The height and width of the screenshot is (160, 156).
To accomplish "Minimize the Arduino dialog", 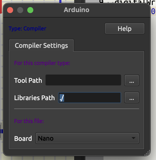I will 20,10.
